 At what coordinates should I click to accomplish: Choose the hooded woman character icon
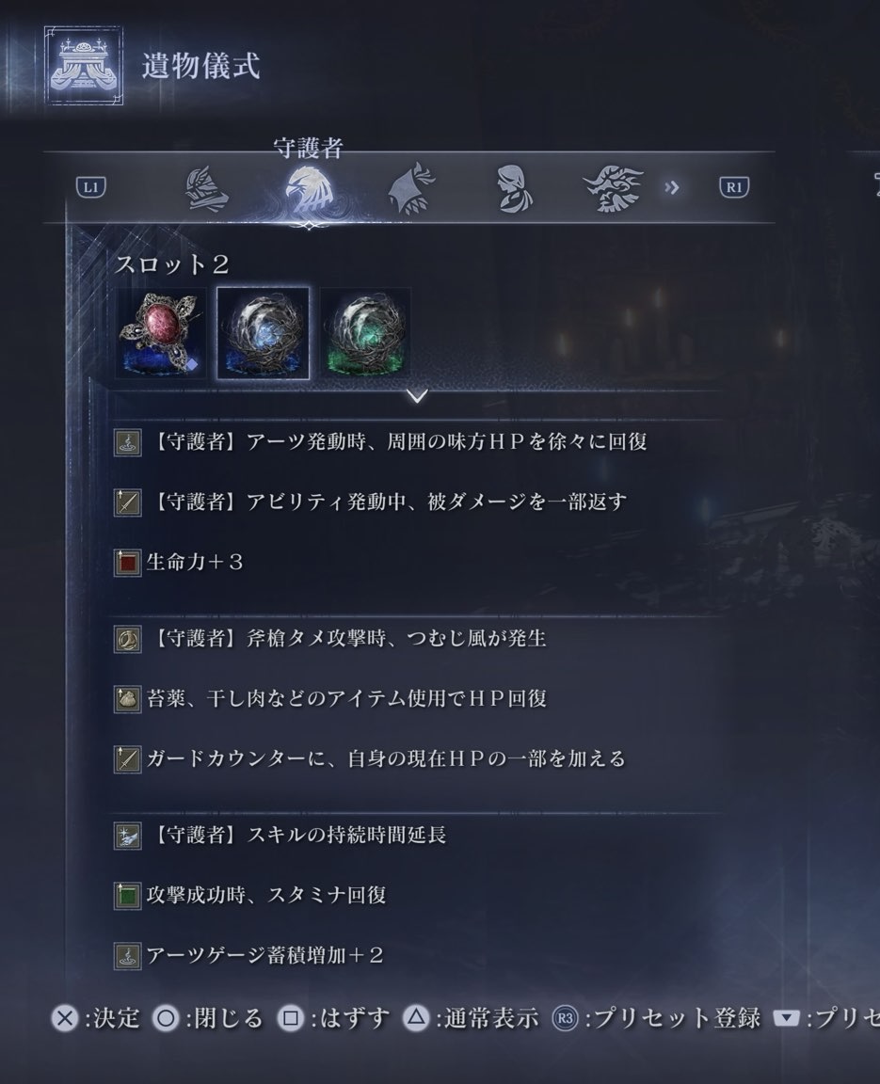tap(513, 188)
